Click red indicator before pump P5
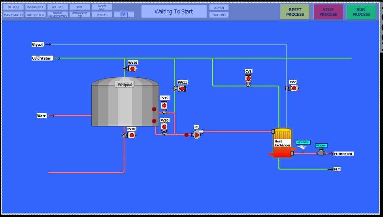Image resolution: width=383 pixels, height=217 pixels. [x=187, y=135]
